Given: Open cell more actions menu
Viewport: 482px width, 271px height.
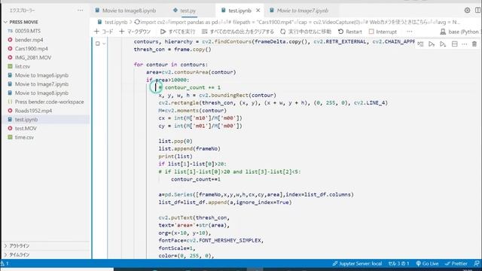Looking at the screenshot, I should pyautogui.click(x=464, y=44).
